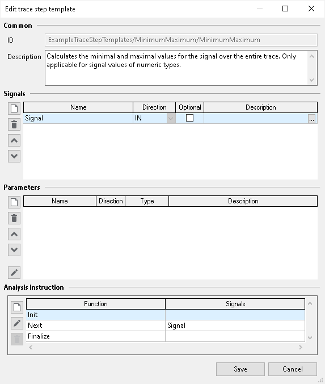This screenshot has width=325, height=384.
Task: Click the read-only ID field
Action: point(181,40)
